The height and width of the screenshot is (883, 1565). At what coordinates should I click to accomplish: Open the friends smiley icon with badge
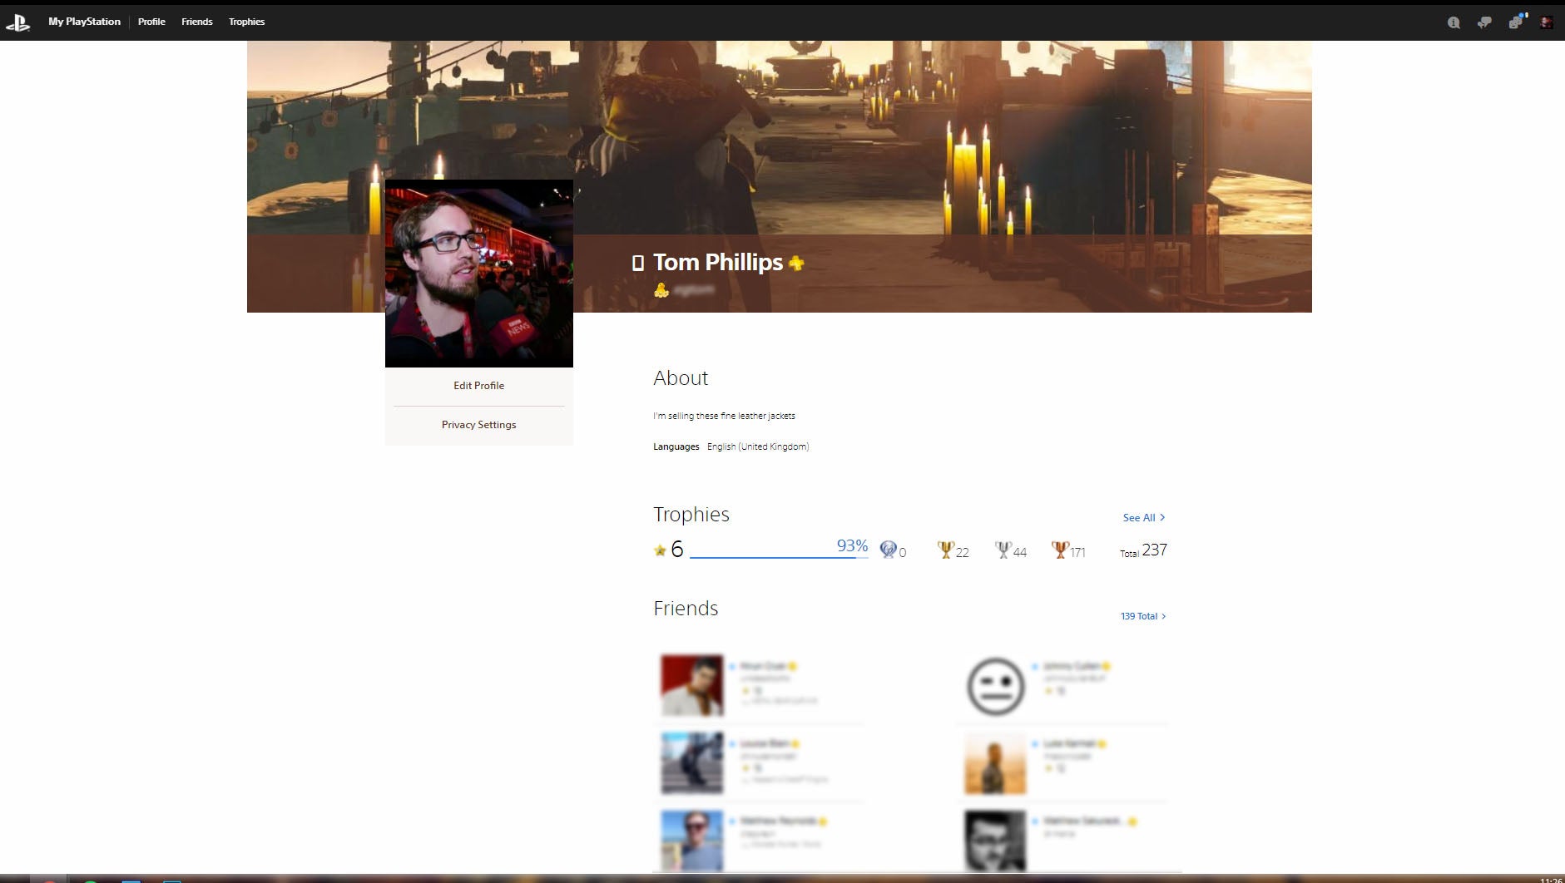point(1517,22)
